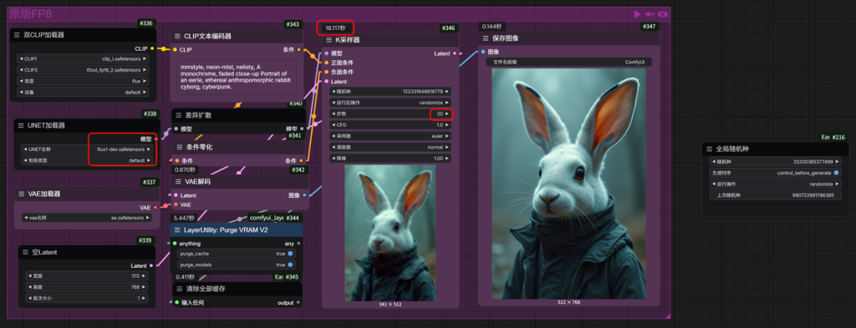Screen dimensions: 856x328
Task: Click the group run play icon
Action: click(x=638, y=14)
